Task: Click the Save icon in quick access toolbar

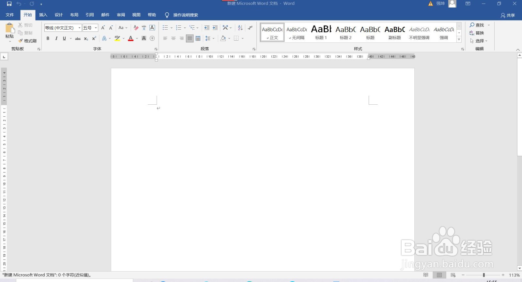Action: pyautogui.click(x=9, y=4)
